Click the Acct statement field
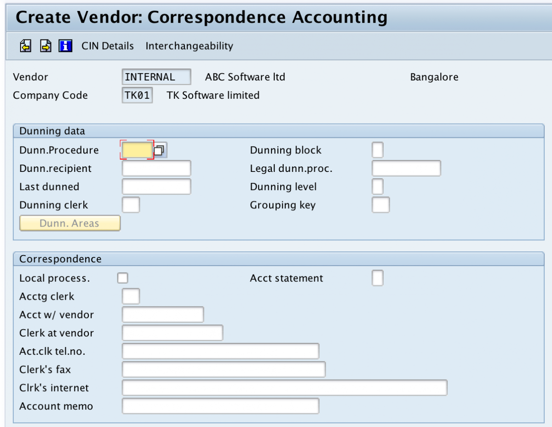The width and height of the screenshot is (552, 427). point(377,278)
